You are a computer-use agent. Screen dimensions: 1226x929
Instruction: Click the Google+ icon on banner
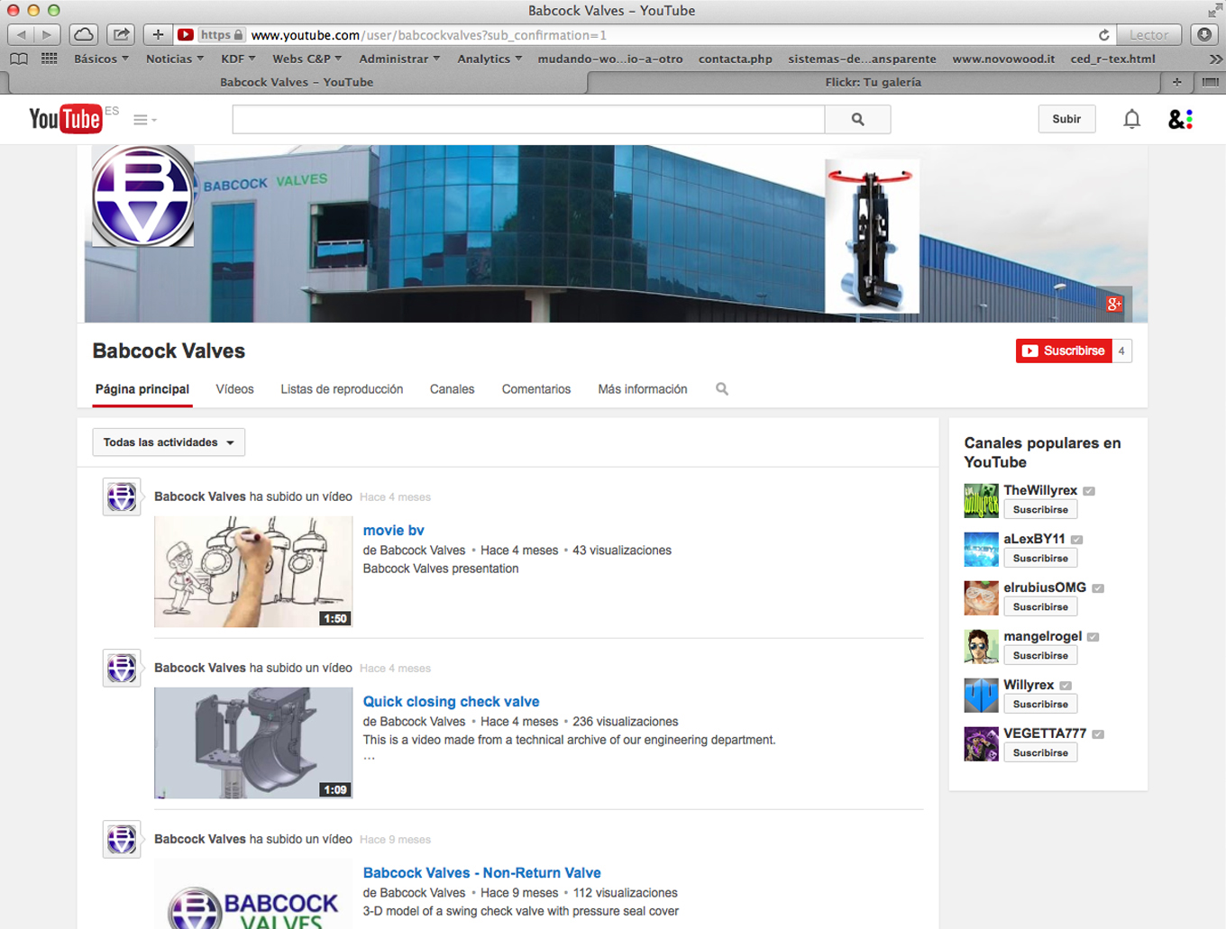pyautogui.click(x=1114, y=304)
